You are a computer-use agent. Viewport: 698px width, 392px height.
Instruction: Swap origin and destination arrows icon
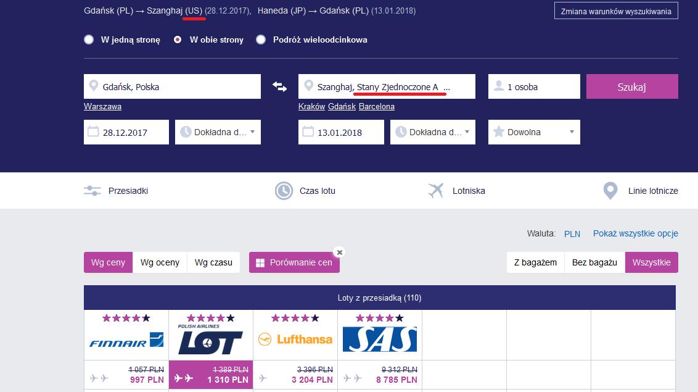pos(279,86)
